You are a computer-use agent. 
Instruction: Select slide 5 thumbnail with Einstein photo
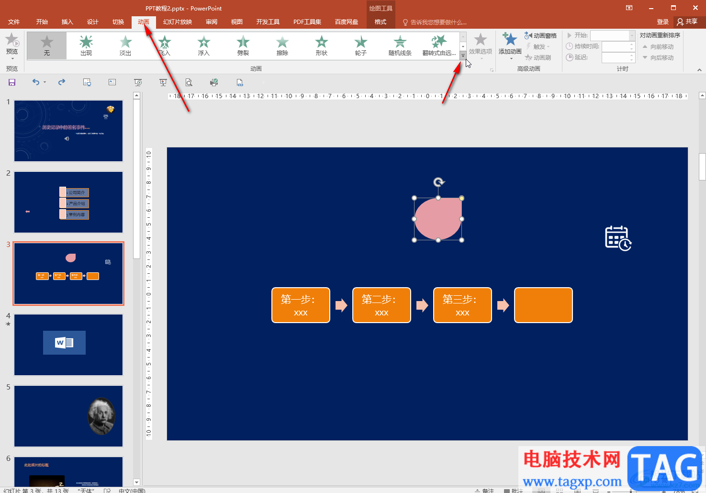tap(68, 416)
